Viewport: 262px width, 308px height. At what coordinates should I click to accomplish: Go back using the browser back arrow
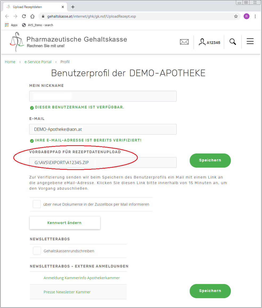coord(7,16)
